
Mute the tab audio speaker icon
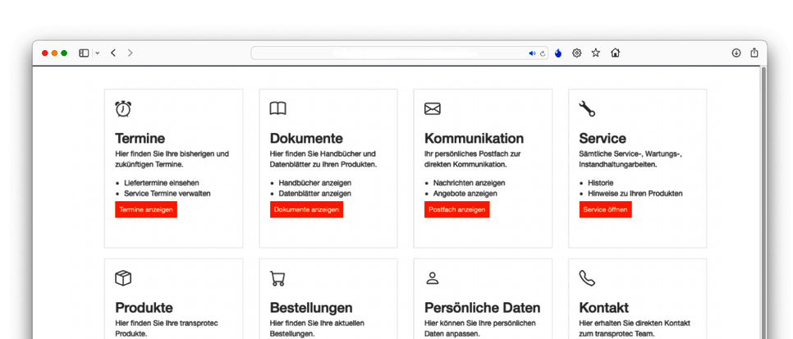point(532,53)
